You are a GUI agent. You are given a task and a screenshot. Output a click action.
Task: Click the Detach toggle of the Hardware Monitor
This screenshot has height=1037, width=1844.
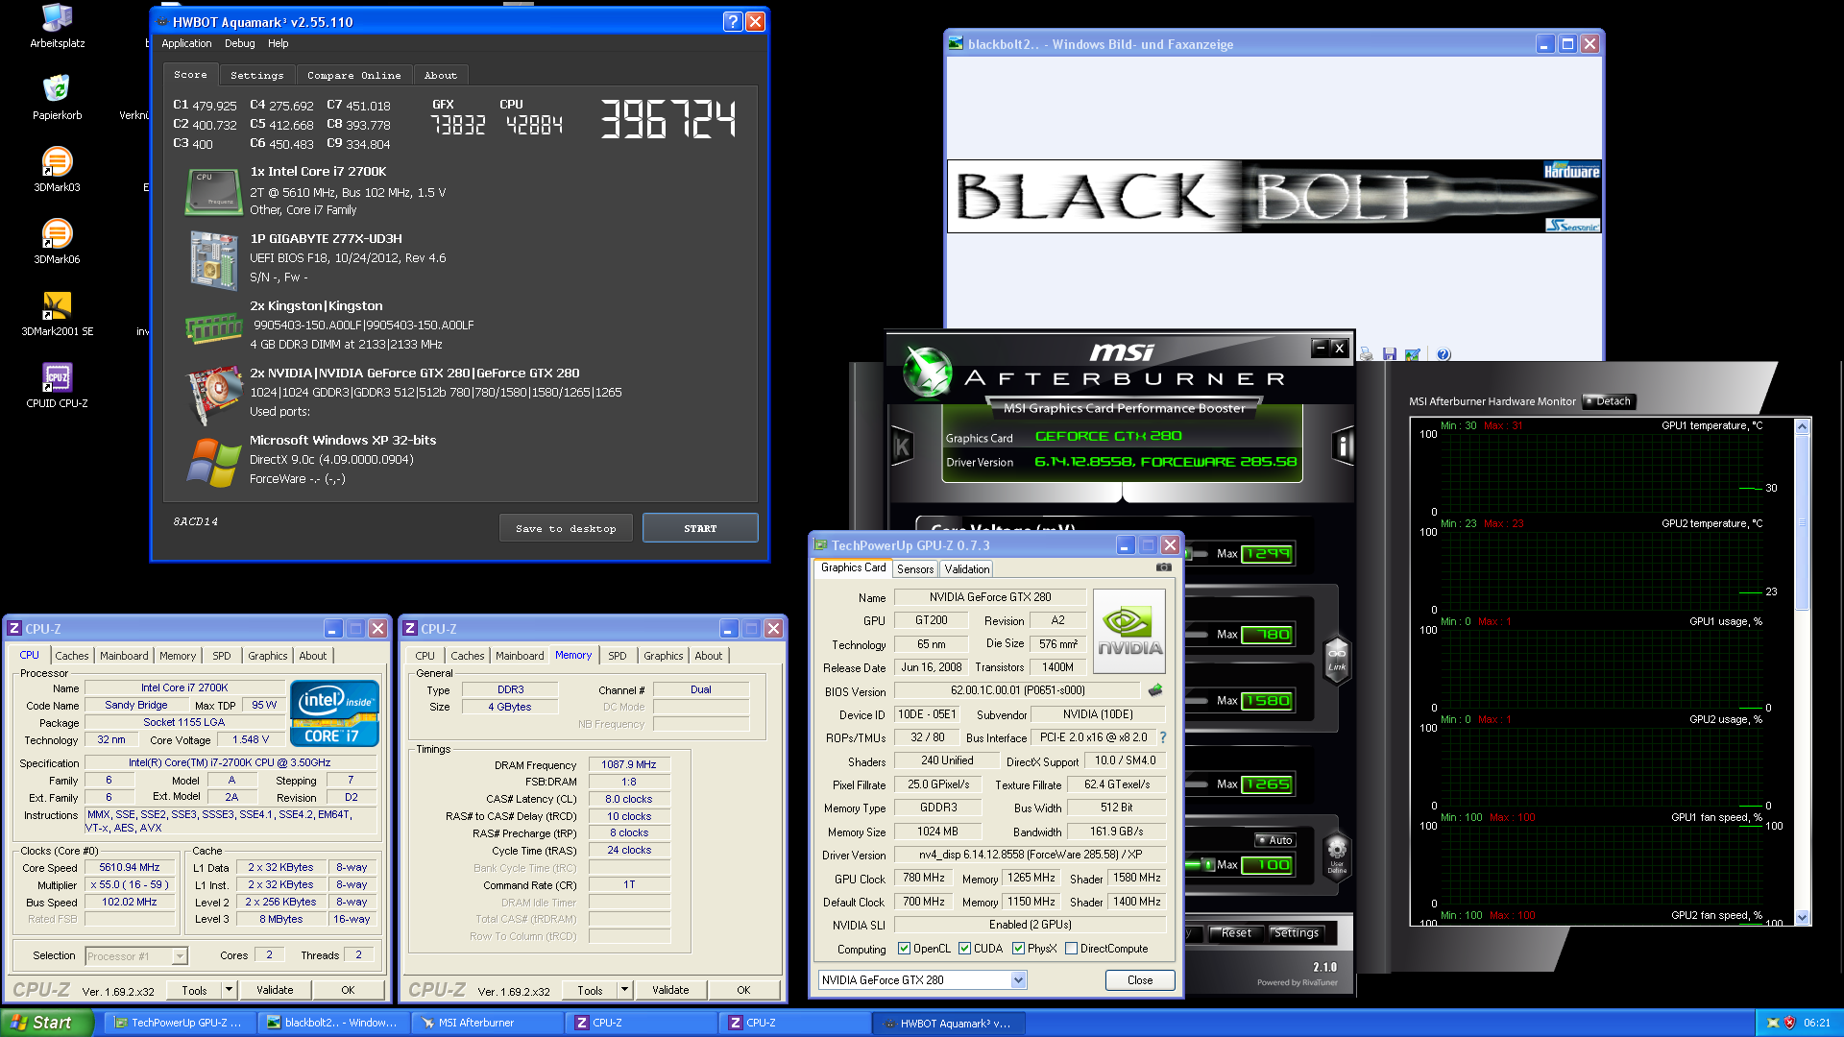click(1609, 401)
